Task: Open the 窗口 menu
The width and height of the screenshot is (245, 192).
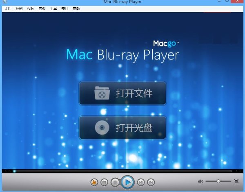Action: 65,9
